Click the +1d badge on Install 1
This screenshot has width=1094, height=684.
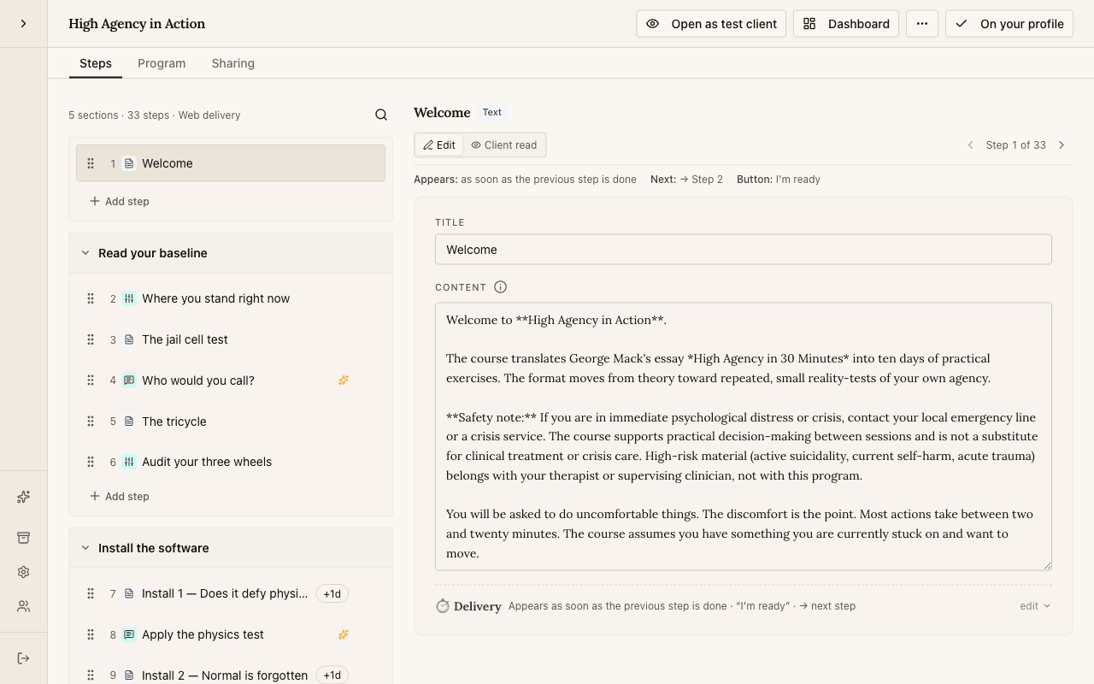point(332,593)
